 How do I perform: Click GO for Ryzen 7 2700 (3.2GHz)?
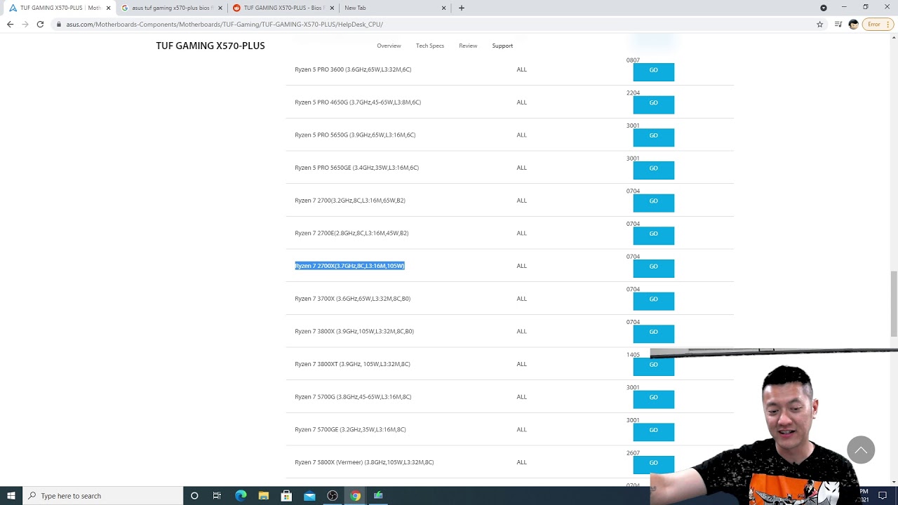pos(653,202)
